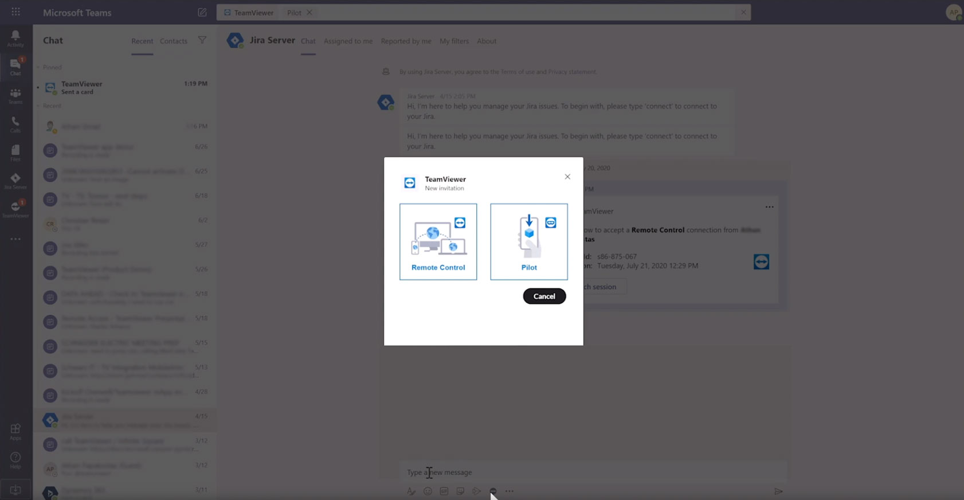Collapse the Pinned chats section
This screenshot has width=964, height=500.
click(x=38, y=67)
